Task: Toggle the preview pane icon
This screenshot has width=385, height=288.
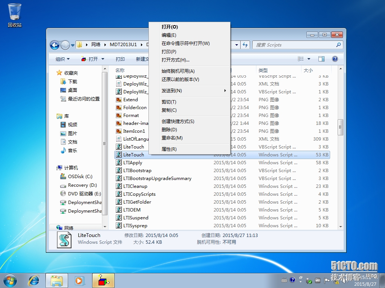Action: tap(321, 59)
